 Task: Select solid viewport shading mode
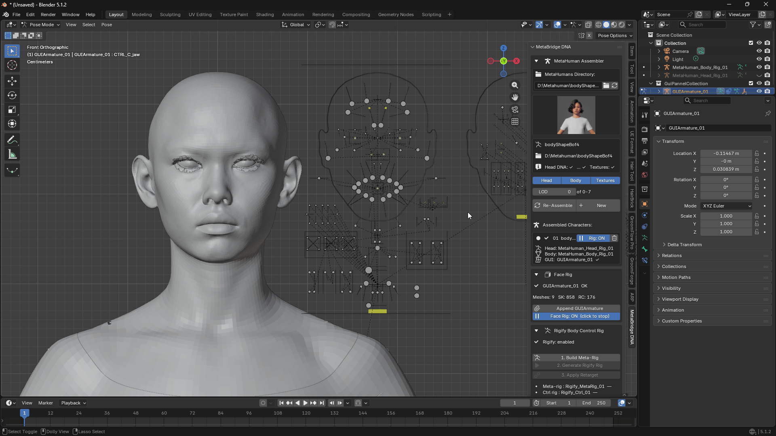pos(606,25)
